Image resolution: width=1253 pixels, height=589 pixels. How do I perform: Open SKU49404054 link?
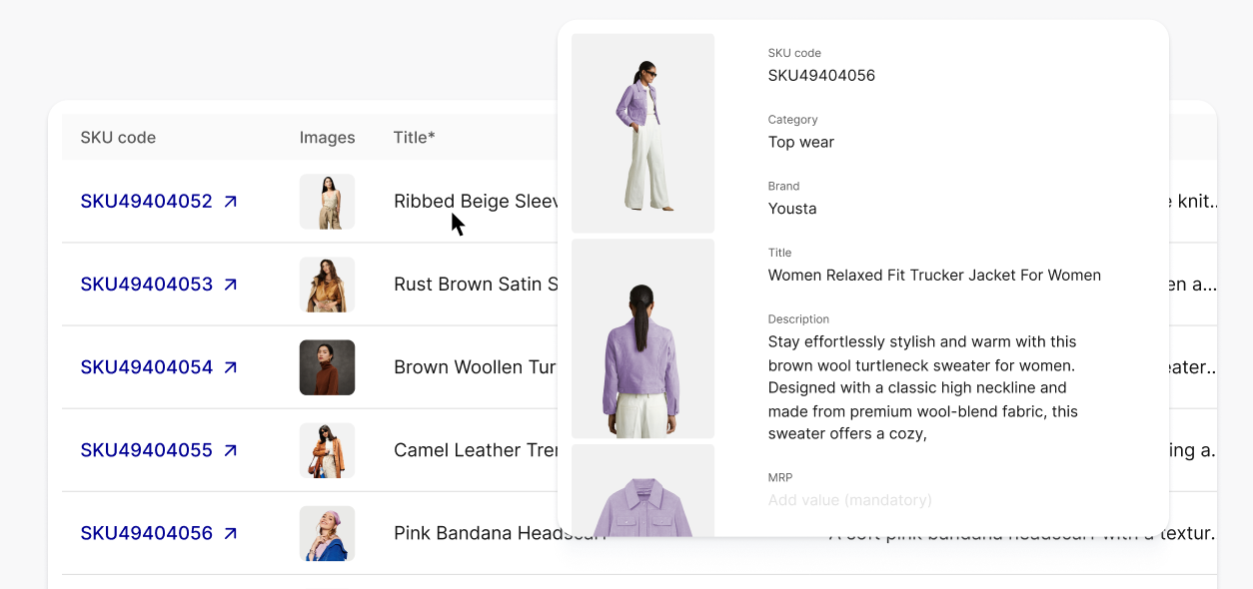[147, 367]
